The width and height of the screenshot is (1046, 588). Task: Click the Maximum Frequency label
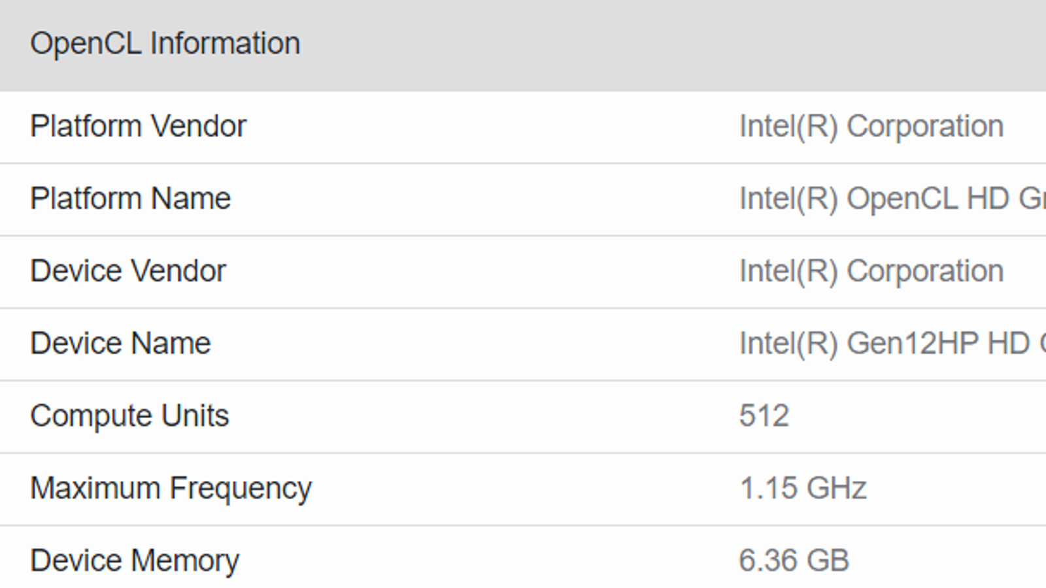[171, 489]
